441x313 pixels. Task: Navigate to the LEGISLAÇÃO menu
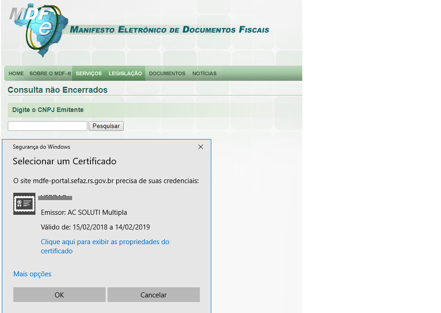pos(125,73)
